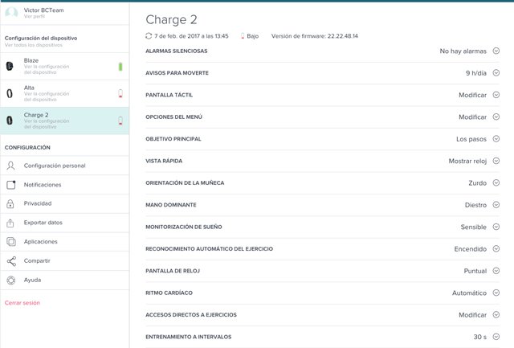Go to the Privacidad section
Viewport: 514px width, 348px height.
64,203
